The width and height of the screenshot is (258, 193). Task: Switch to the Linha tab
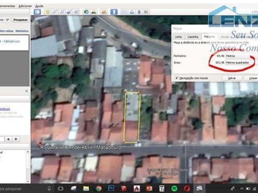[178, 36]
